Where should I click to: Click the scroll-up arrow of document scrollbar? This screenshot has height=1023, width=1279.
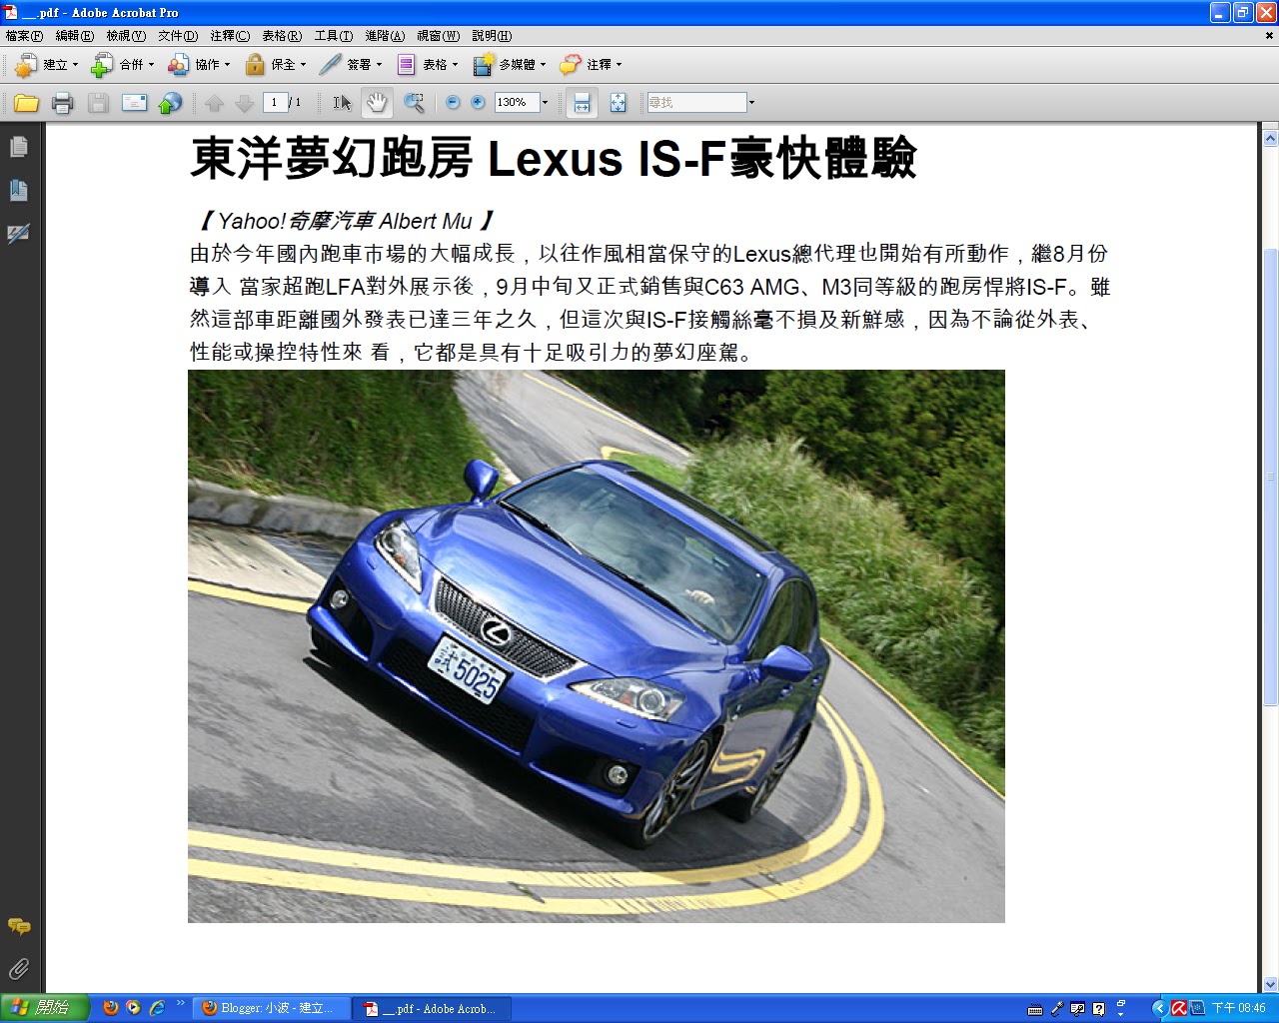[x=1270, y=138]
